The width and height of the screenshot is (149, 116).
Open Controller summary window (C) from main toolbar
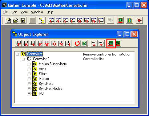pos(51,20)
